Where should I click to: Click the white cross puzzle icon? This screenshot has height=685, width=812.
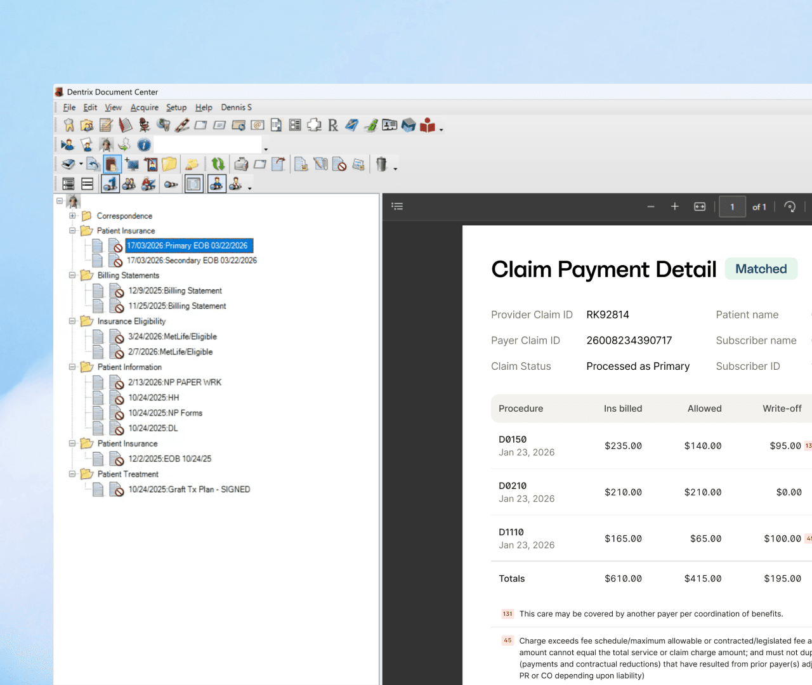coord(314,126)
